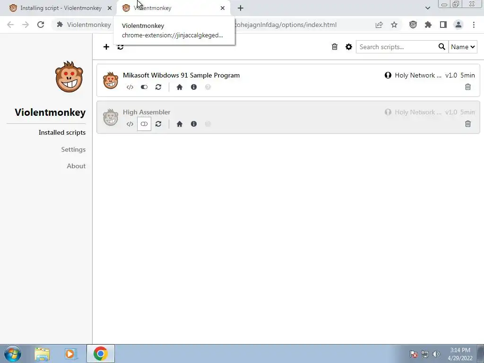Show info for Mikasoft Wibdows 91 script
The height and width of the screenshot is (363, 484).
[193, 87]
